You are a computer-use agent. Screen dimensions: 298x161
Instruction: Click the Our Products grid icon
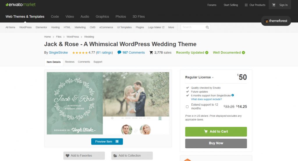click(246, 5)
